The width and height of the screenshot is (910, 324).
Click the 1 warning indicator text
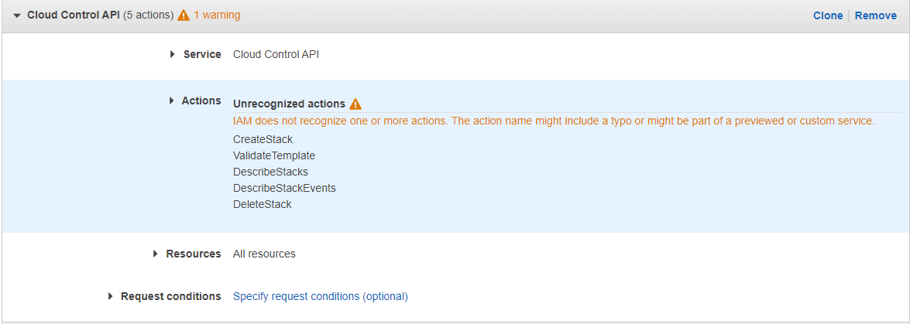[217, 15]
